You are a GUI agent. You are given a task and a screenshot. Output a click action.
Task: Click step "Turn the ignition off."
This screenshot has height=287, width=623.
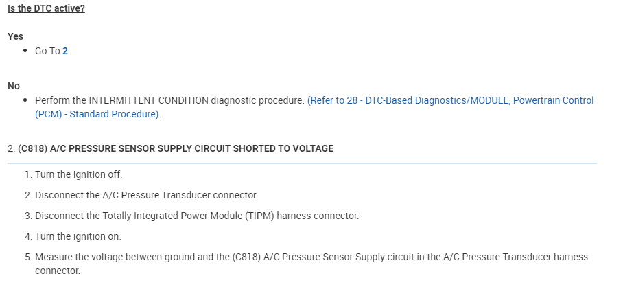tap(78, 174)
